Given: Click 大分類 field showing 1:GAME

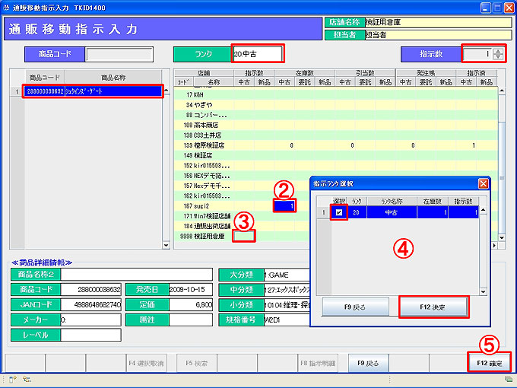Looking at the screenshot, I should click(x=287, y=275).
